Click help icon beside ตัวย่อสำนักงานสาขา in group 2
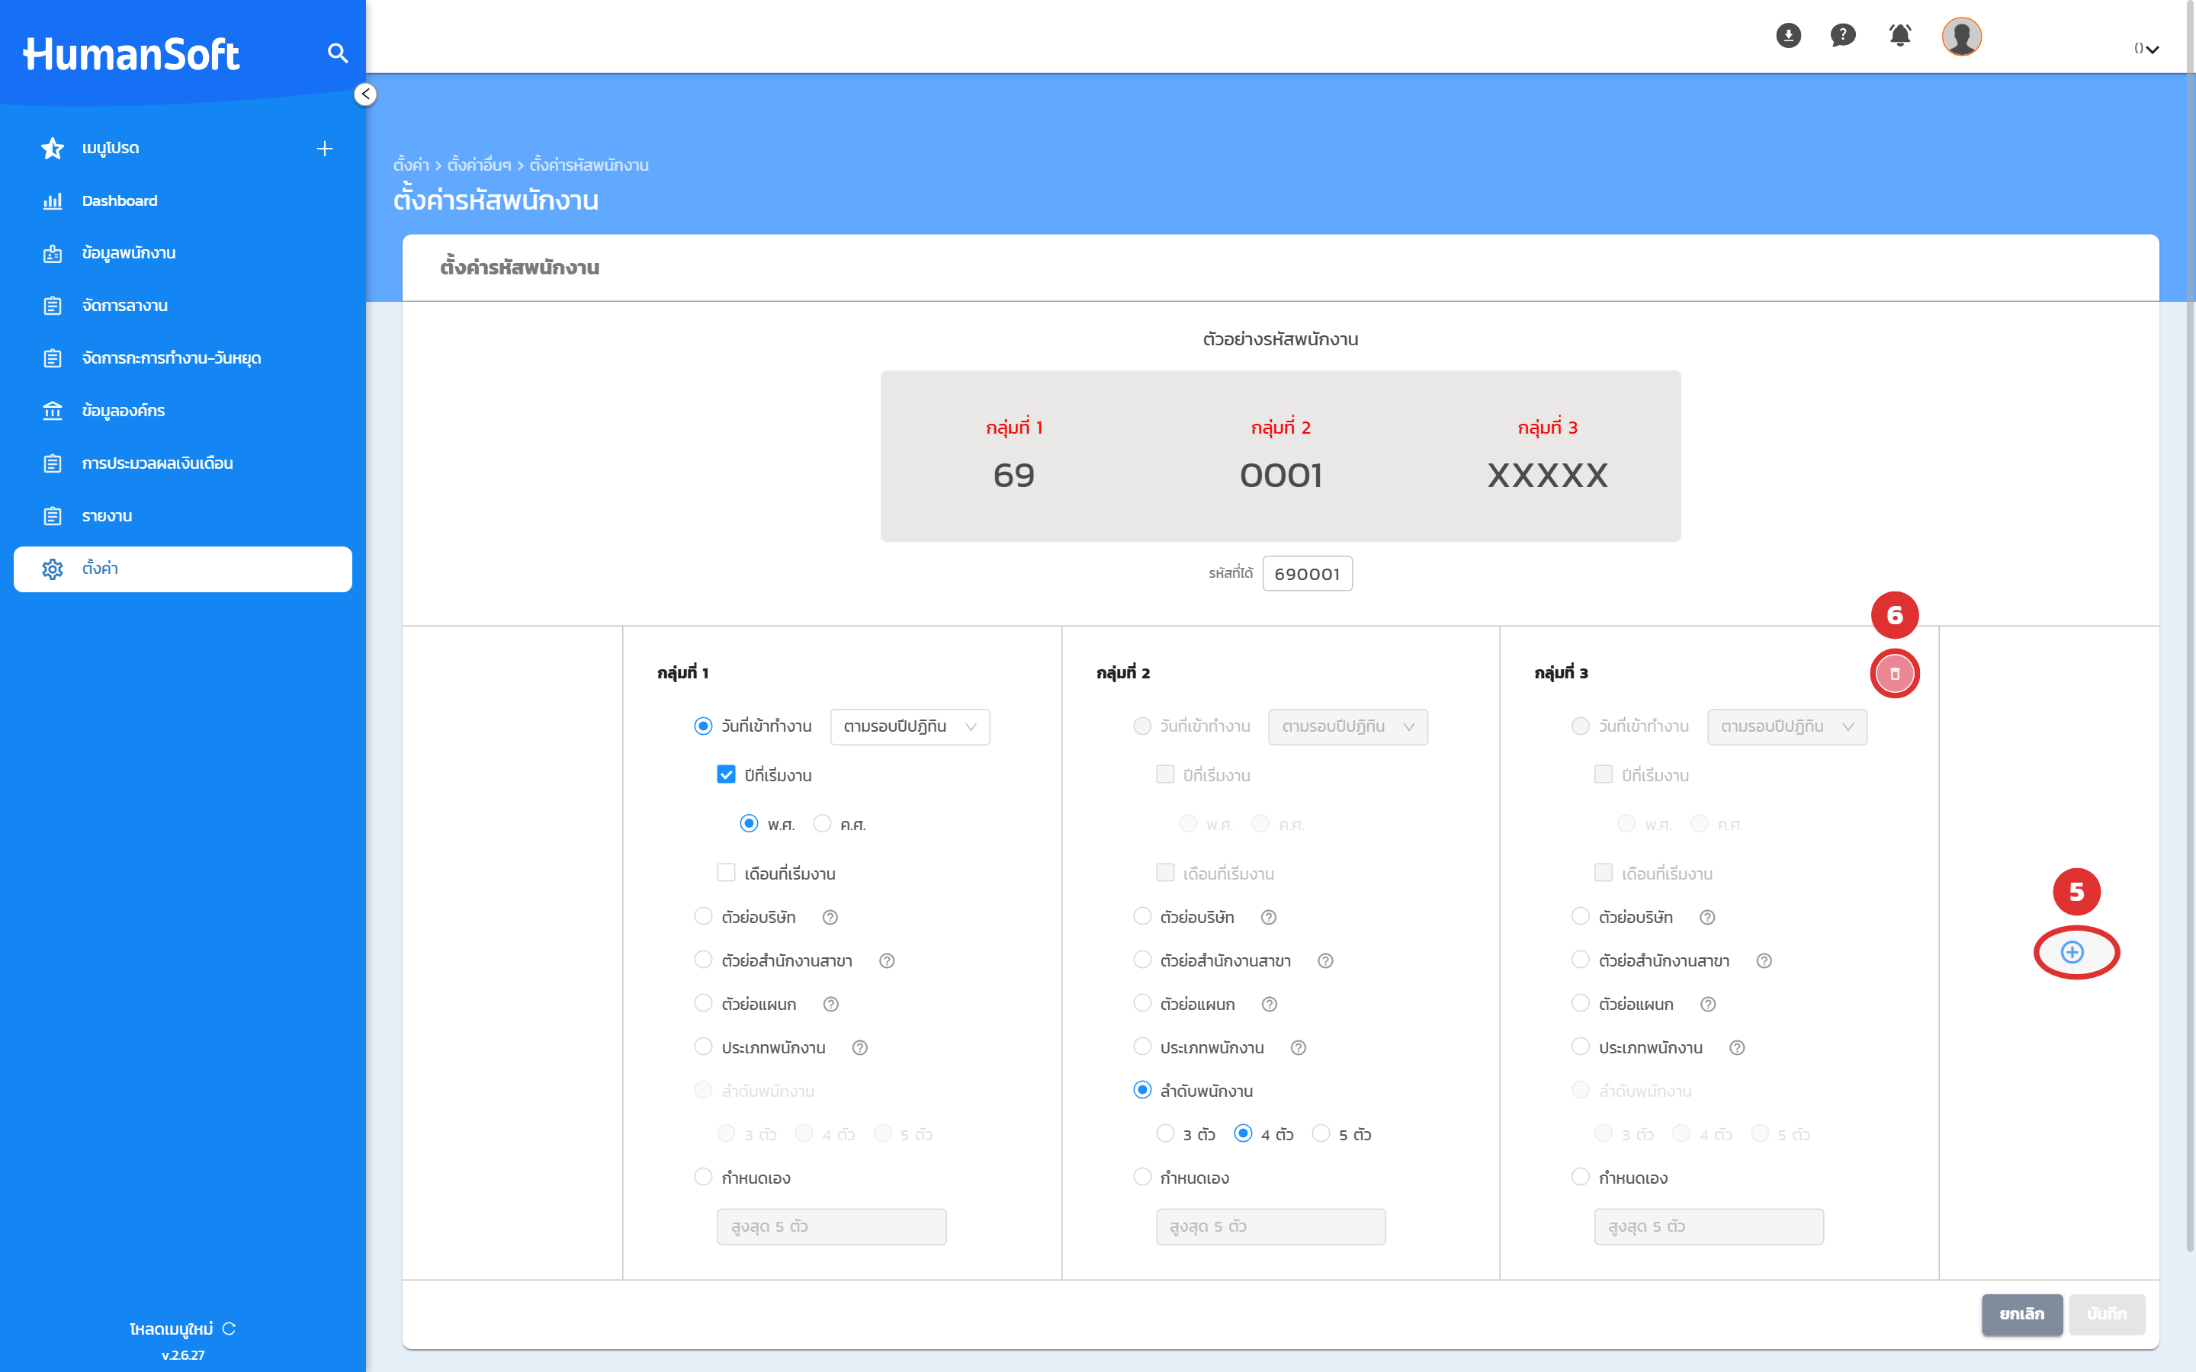2196x1372 pixels. [1325, 961]
